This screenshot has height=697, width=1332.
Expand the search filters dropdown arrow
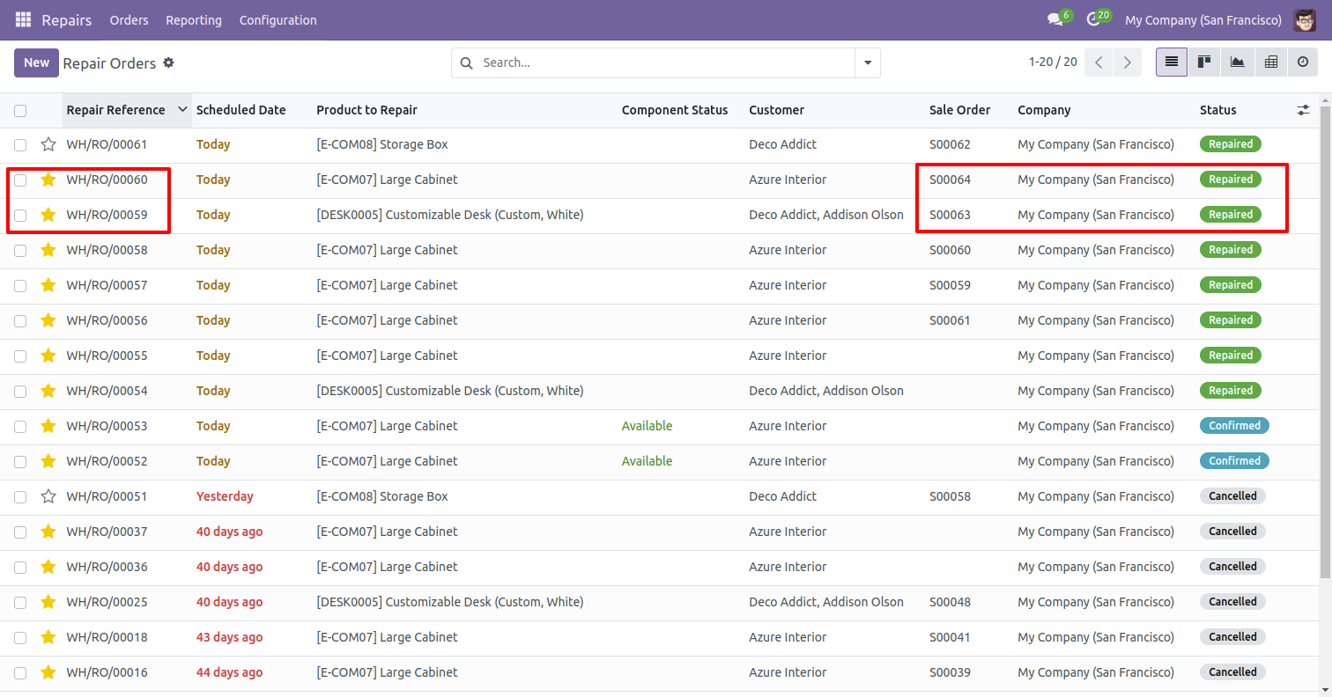click(868, 63)
